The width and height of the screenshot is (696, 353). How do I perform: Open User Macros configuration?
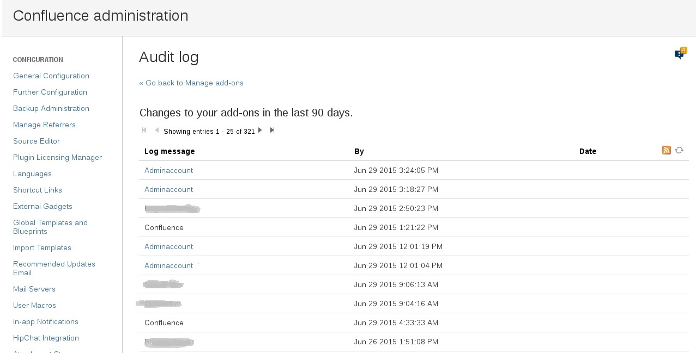click(34, 305)
